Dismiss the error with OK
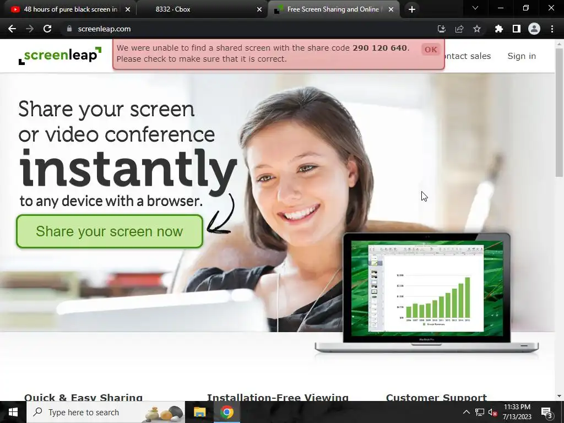This screenshot has width=564, height=423. coord(431,50)
